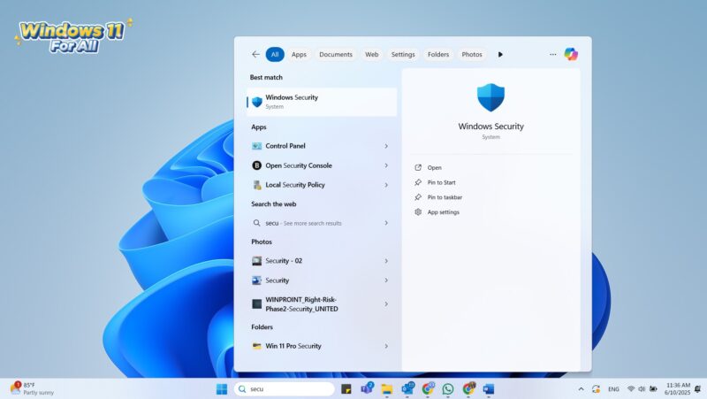Open the second Chrome icon on taskbar

tap(469, 388)
